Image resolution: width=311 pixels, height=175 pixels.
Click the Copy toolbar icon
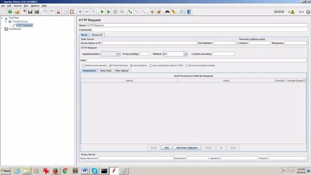tap(65, 11)
